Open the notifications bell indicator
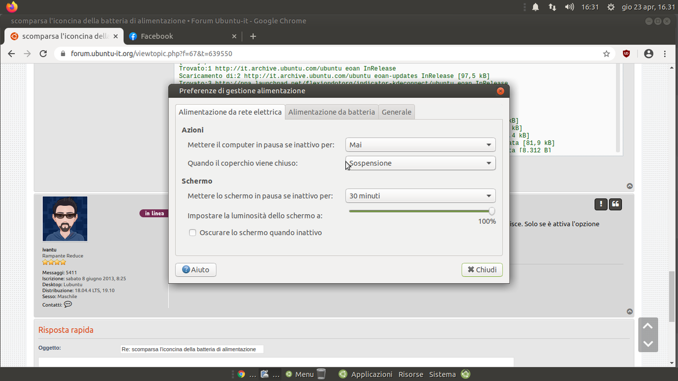Image resolution: width=678 pixels, height=381 pixels. pyautogui.click(x=536, y=7)
